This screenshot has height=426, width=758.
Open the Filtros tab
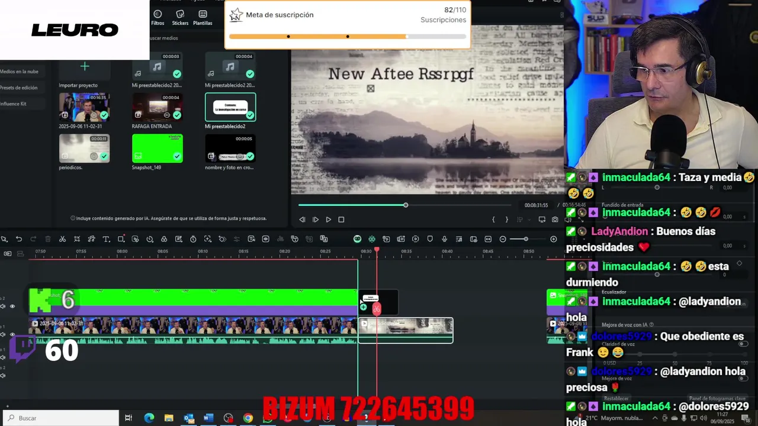pos(158,18)
